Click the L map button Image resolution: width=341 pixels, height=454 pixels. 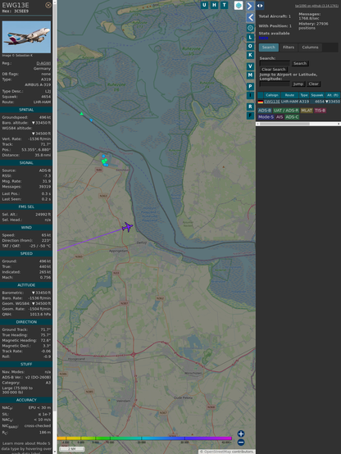[x=250, y=38]
